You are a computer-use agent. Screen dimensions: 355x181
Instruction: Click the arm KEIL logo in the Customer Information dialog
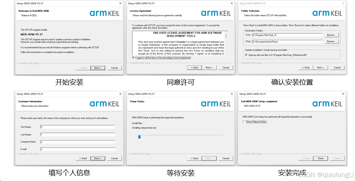click(x=104, y=104)
